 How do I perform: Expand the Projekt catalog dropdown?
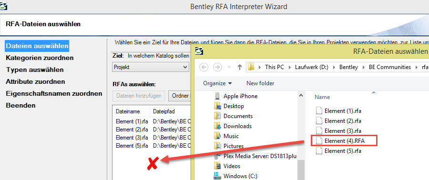pos(151,67)
